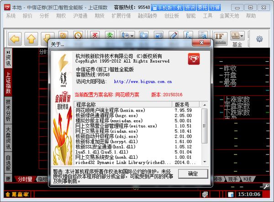Click the 行情 title bar button
Screen dimensions: 274x202
pyautogui.click(x=215, y=7)
